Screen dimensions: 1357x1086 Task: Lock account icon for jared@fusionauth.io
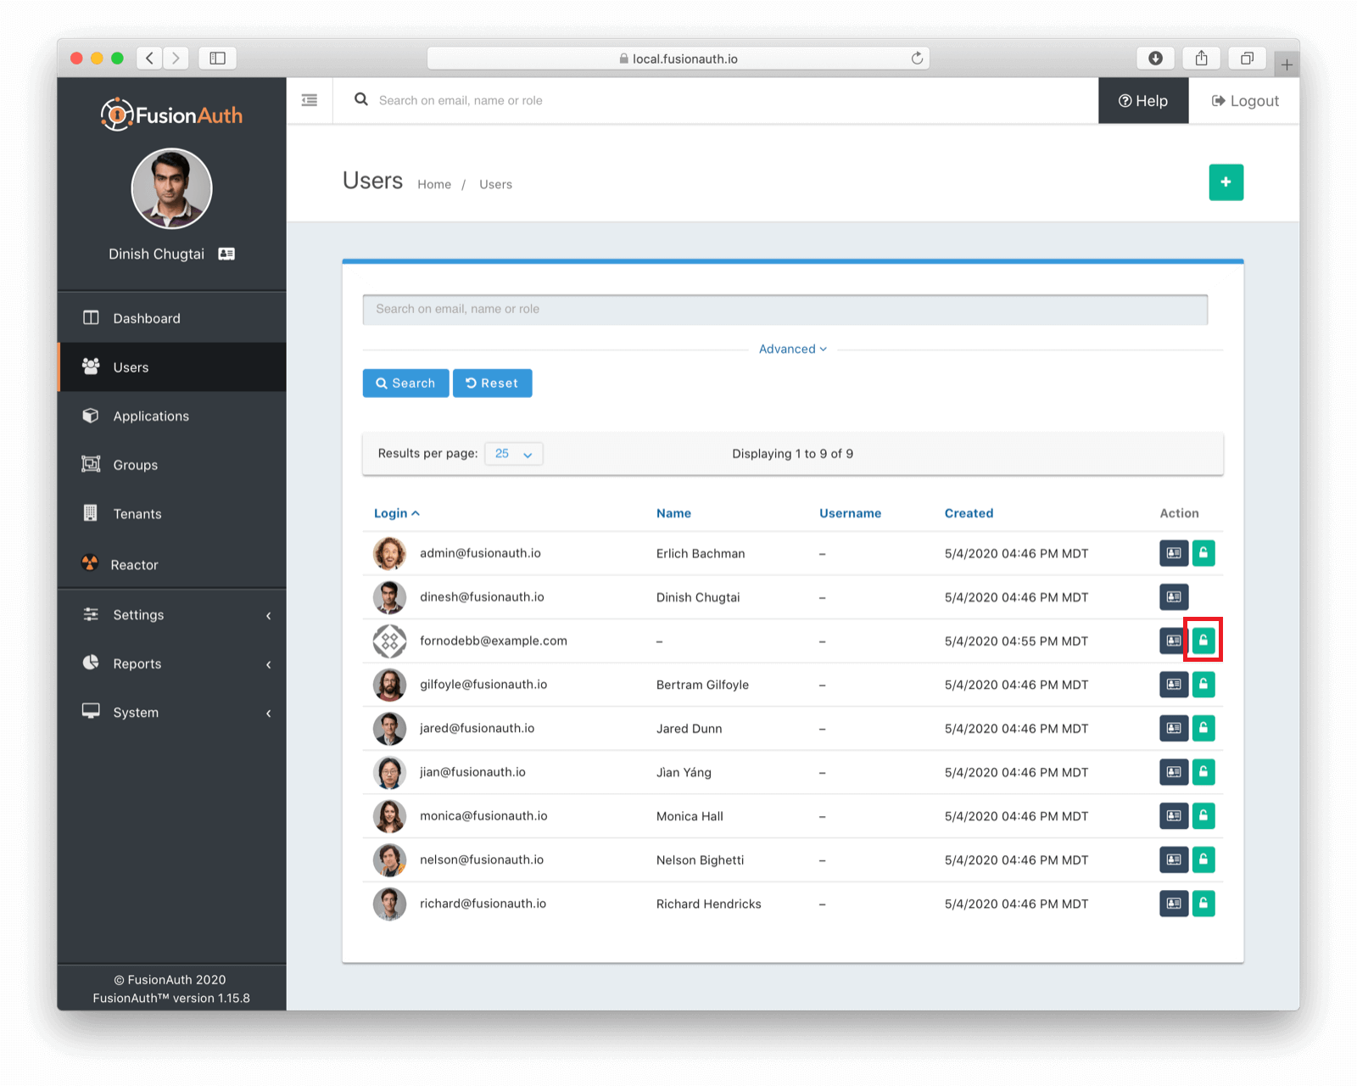coord(1203,728)
